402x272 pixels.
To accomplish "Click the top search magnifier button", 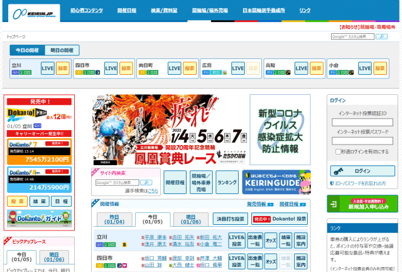I will (381, 36).
